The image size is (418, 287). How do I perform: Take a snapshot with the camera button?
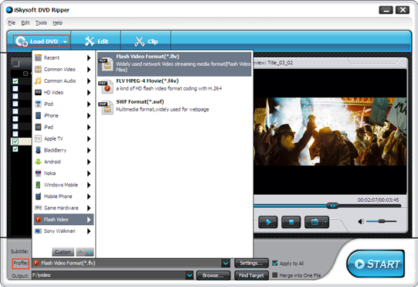point(314,222)
